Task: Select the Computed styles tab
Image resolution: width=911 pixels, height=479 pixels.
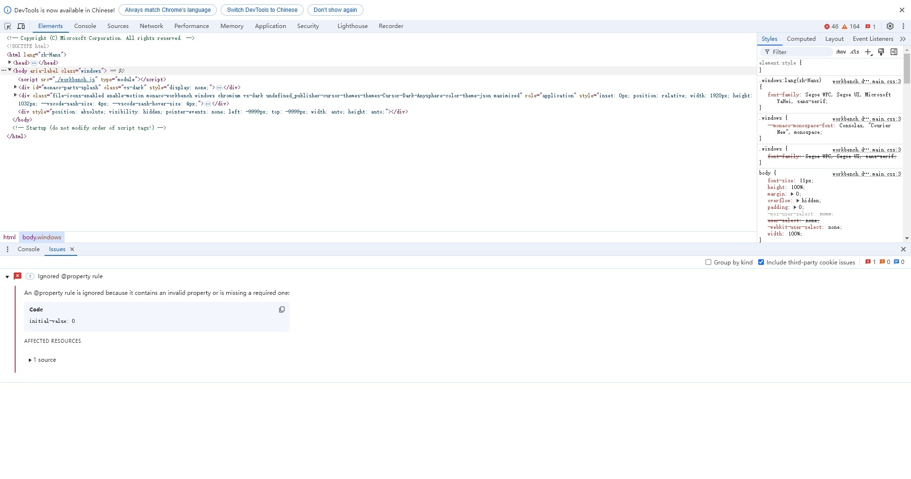Action: 801,39
